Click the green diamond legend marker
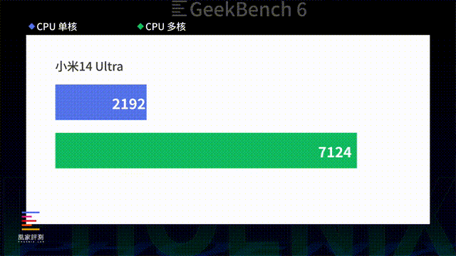The image size is (456, 256). point(140,27)
